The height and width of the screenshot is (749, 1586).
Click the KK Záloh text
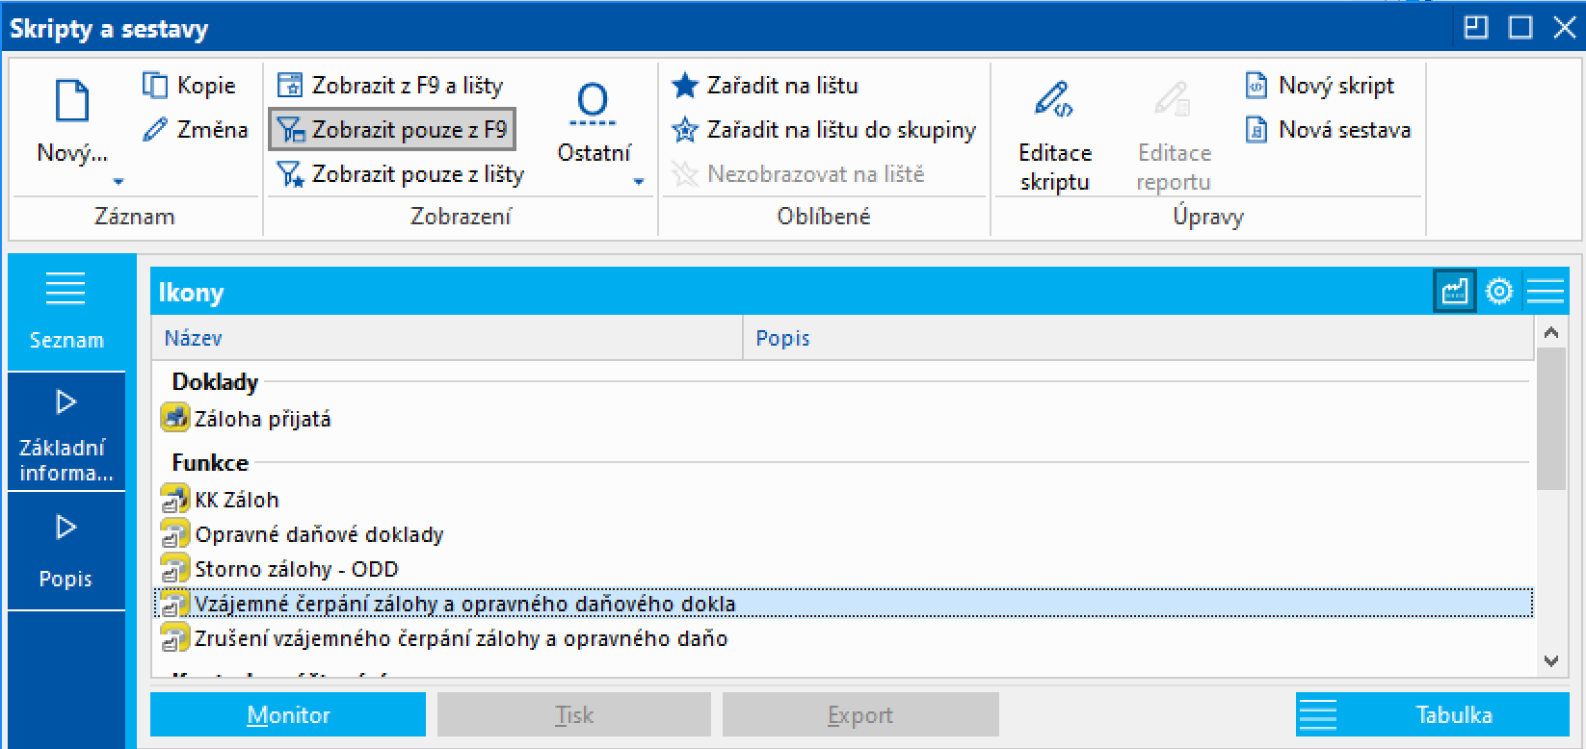tap(237, 500)
